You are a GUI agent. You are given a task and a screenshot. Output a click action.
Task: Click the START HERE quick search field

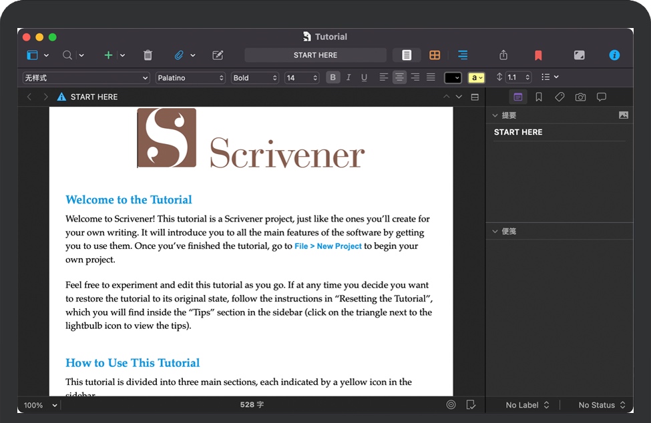pyautogui.click(x=315, y=55)
